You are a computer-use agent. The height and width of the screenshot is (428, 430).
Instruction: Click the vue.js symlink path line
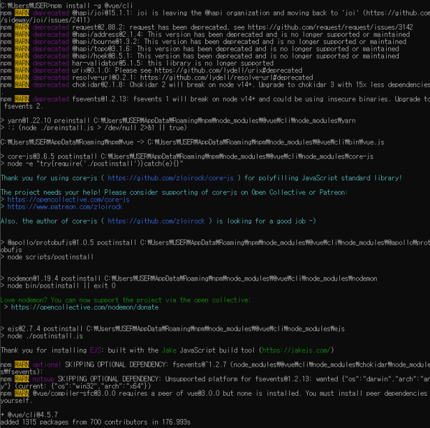point(192,142)
